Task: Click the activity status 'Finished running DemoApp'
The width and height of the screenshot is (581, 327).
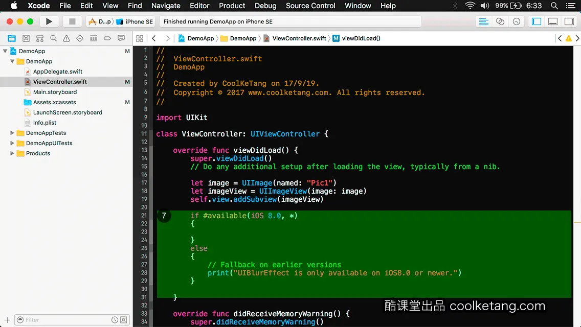Action: 218,21
